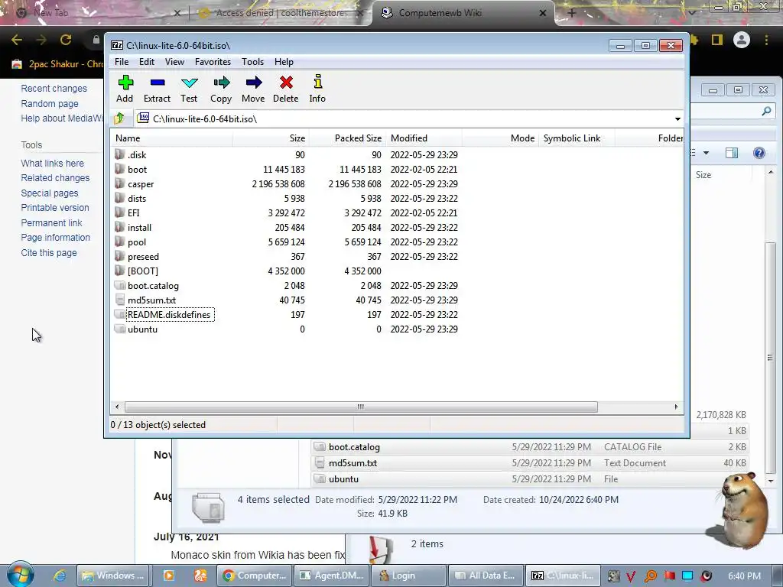Screen dimensions: 783x587
Task: Click the Symbolic Link column header
Action: pos(577,138)
